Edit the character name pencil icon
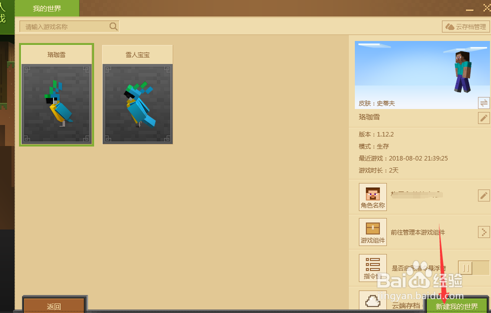 tap(484, 195)
